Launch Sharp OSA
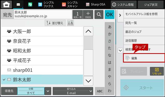This screenshot has height=97, width=165. 95,4
